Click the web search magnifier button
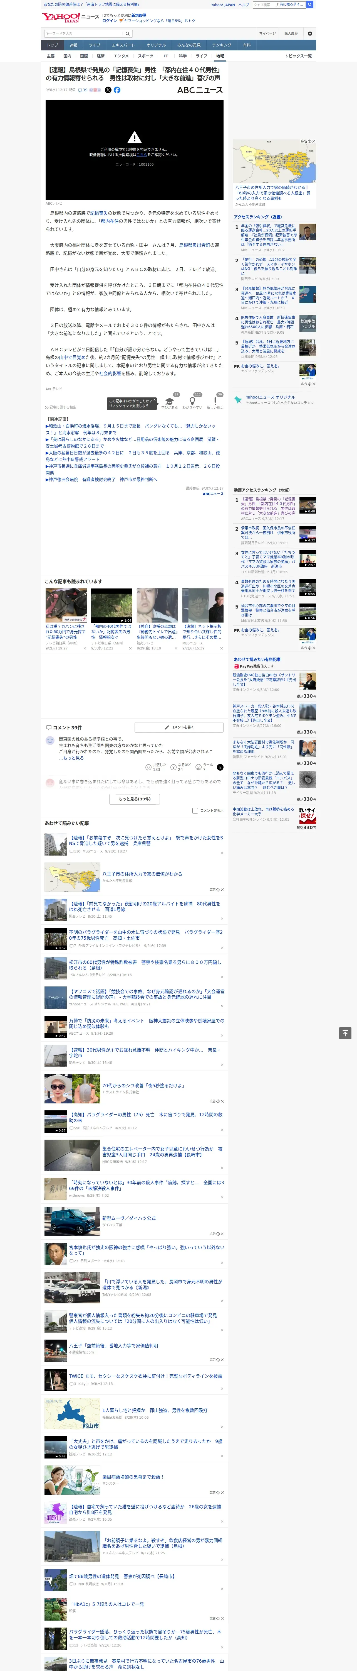This screenshot has height=1671, width=357. (x=310, y=4)
